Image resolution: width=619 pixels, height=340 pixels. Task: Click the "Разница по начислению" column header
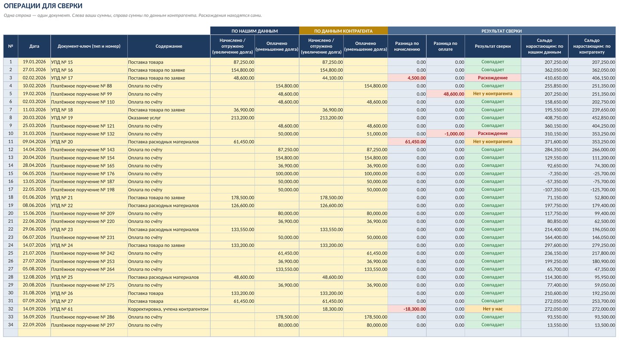pyautogui.click(x=407, y=46)
